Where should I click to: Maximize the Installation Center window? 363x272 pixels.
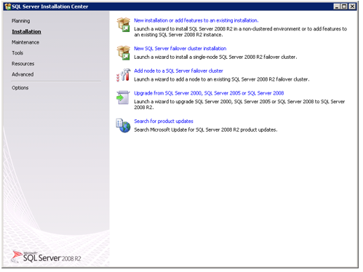point(344,7)
